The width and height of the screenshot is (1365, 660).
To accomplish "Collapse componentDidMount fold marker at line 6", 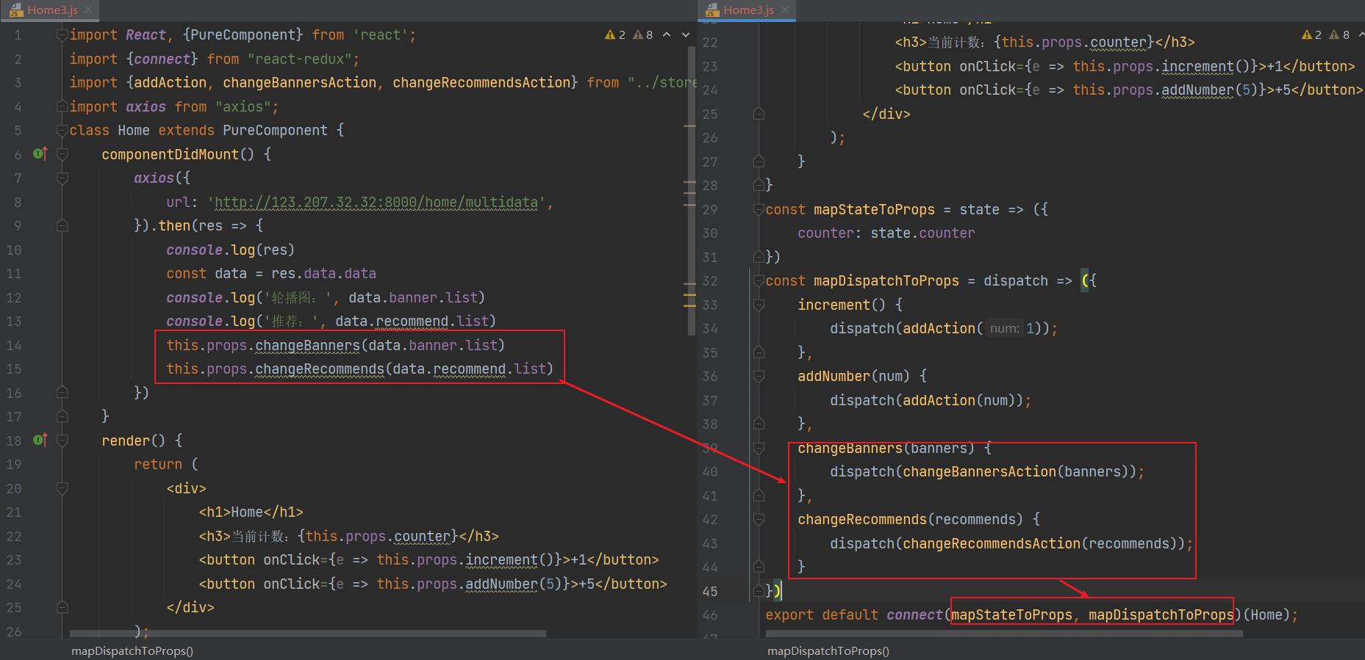I will point(62,154).
